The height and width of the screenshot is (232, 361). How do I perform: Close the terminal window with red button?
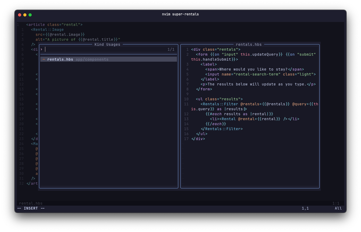[20, 15]
